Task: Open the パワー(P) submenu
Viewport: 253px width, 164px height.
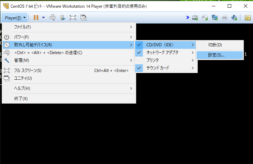Action: (69, 37)
